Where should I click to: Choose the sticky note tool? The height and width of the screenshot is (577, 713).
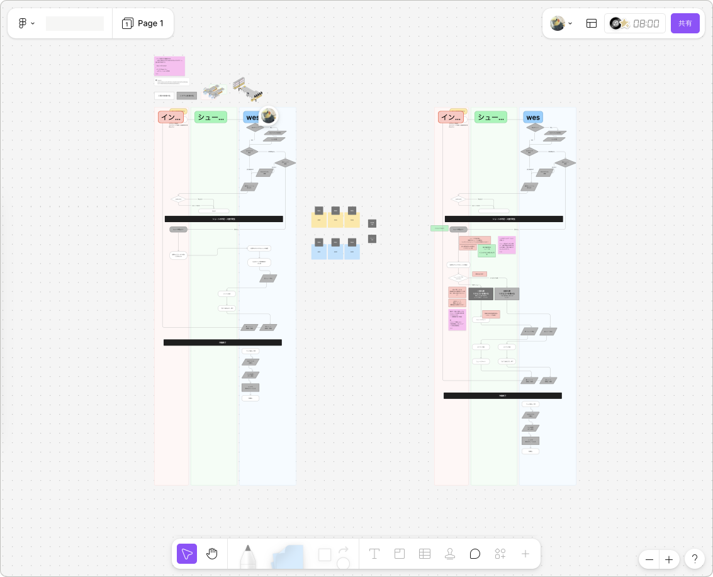288,556
